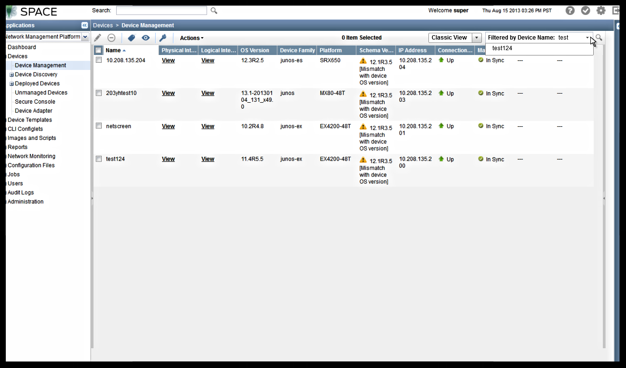Open the filter by device name dropdown arrow
The height and width of the screenshot is (368, 626).
pyautogui.click(x=587, y=38)
